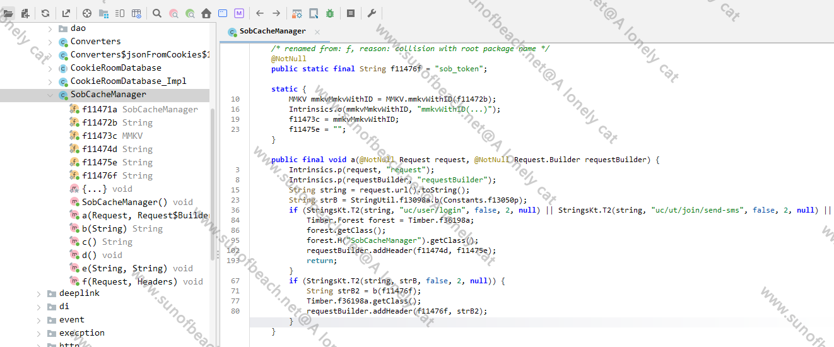Open preferences with the wrench icon
This screenshot has height=347, width=834.
(x=372, y=13)
